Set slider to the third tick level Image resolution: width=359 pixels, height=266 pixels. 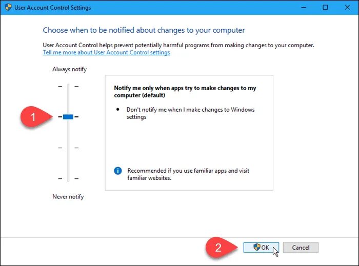(x=68, y=148)
